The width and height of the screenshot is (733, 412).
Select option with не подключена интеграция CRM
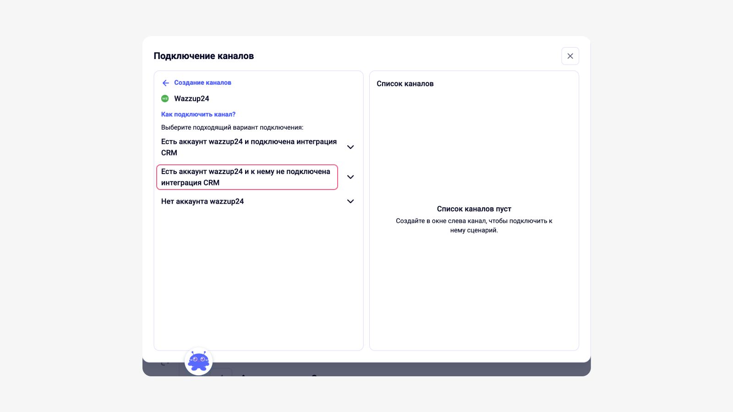pos(247,177)
